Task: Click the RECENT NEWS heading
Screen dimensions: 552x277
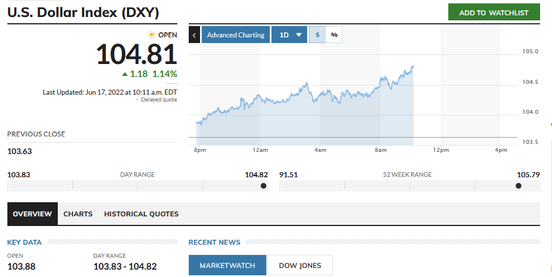Action: tap(214, 242)
